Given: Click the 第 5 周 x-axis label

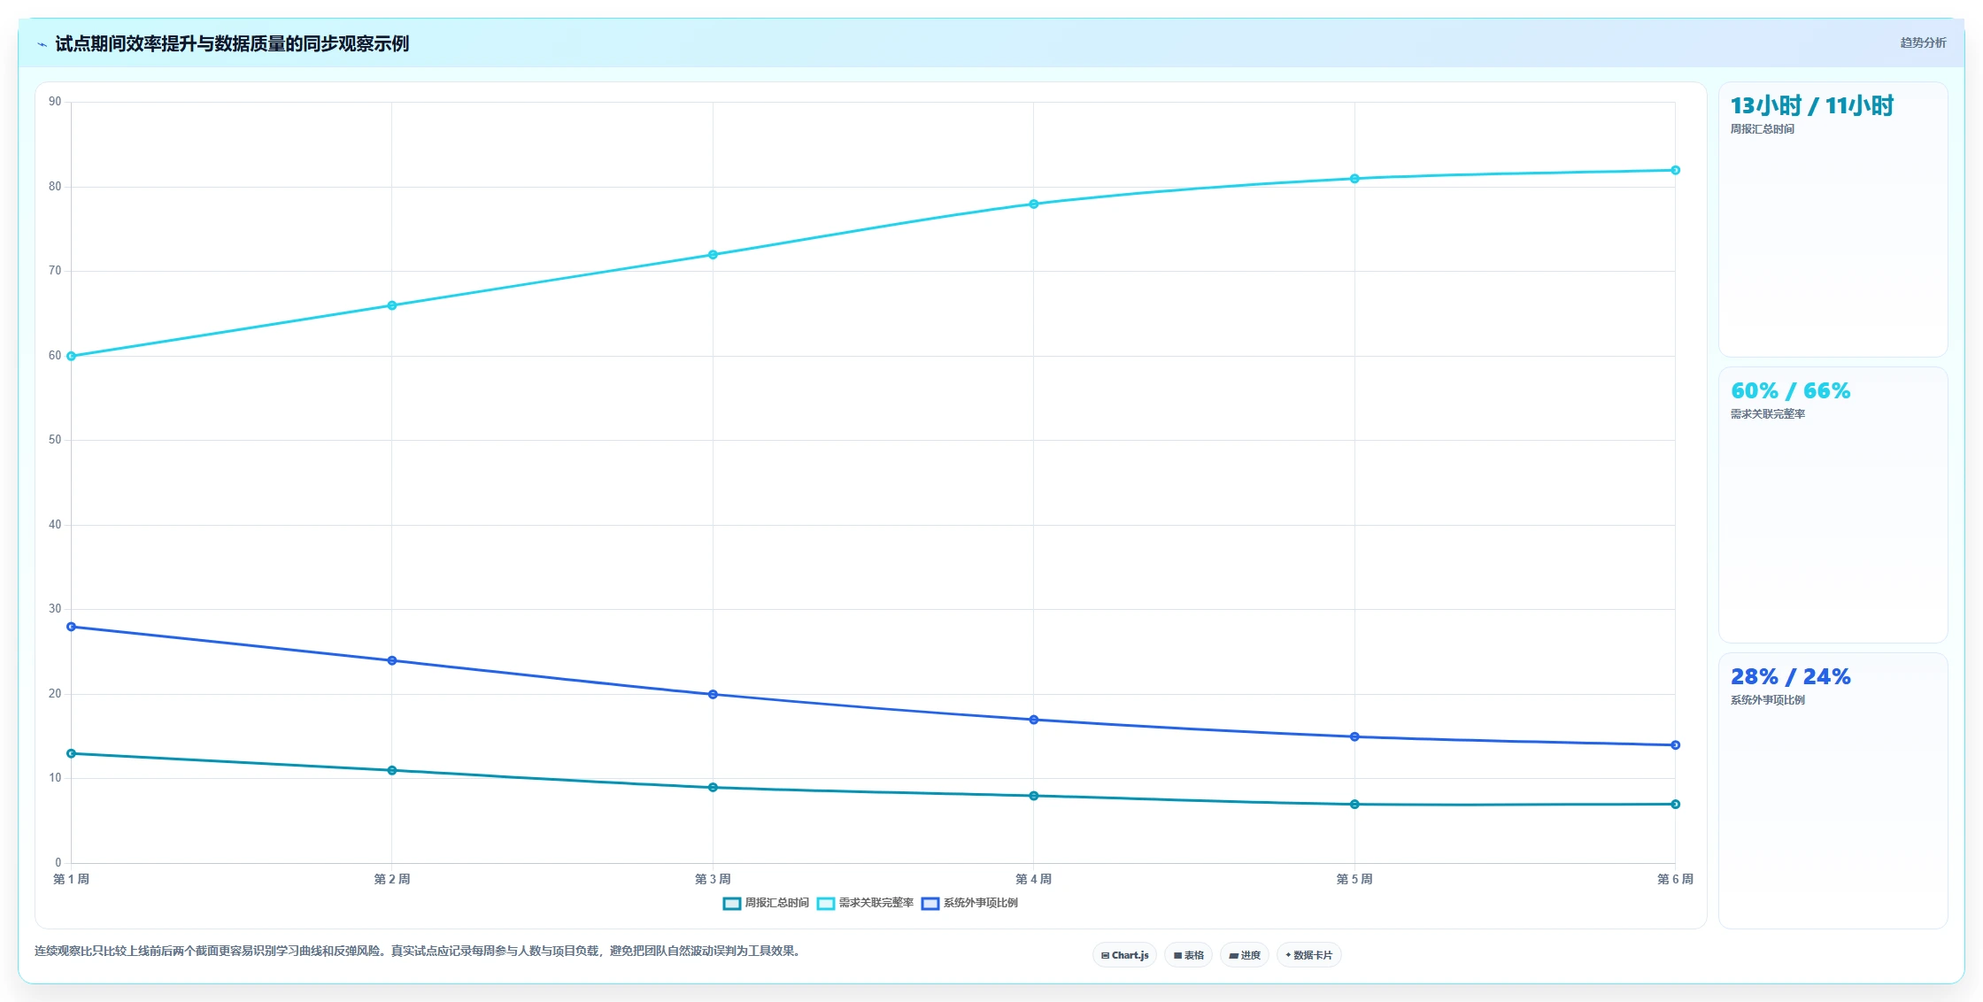Looking at the screenshot, I should (1354, 879).
